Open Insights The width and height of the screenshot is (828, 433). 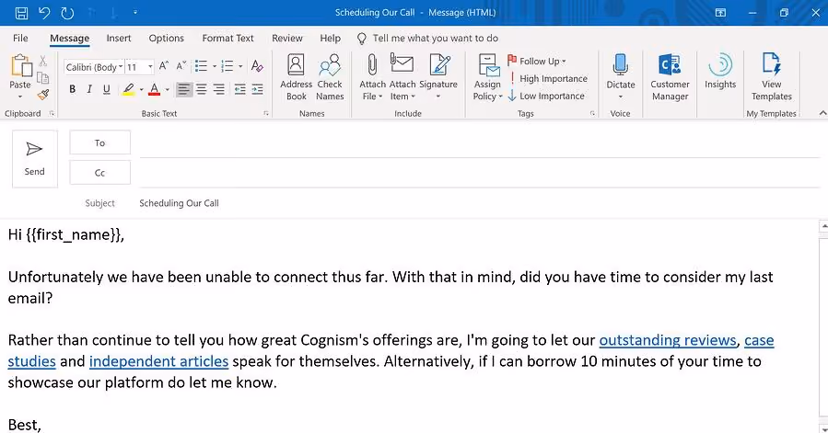click(x=720, y=72)
